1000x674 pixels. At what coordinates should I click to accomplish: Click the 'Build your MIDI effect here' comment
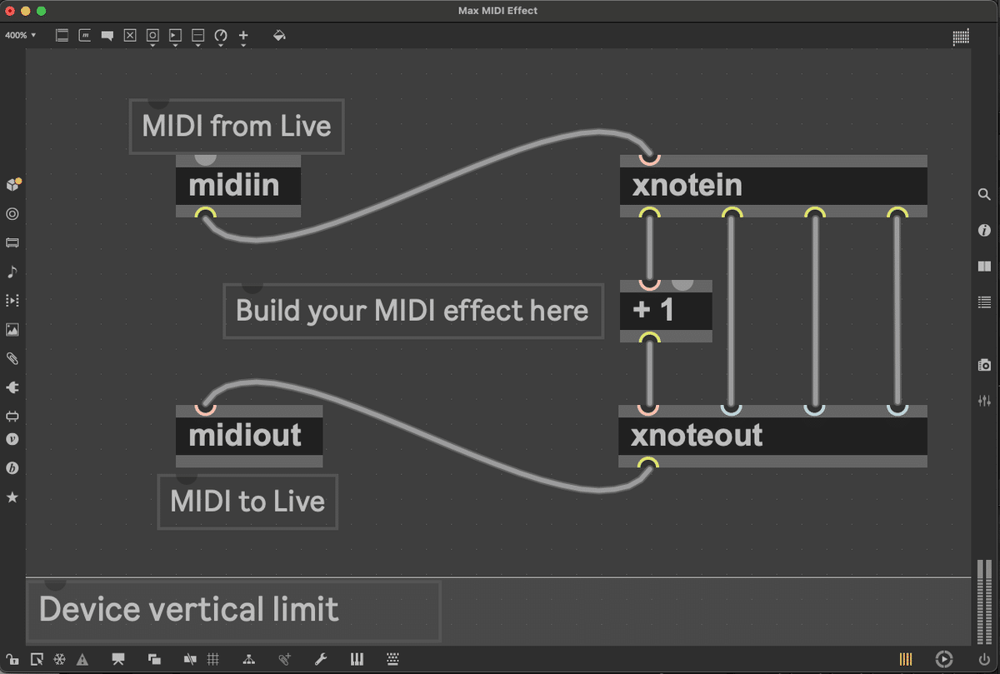pyautogui.click(x=412, y=310)
